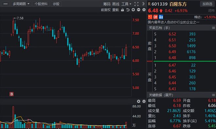This screenshot has width=216, height=129.
Task: Toggle fullscreen chart mode icon
Action: pyautogui.click(x=136, y=4)
